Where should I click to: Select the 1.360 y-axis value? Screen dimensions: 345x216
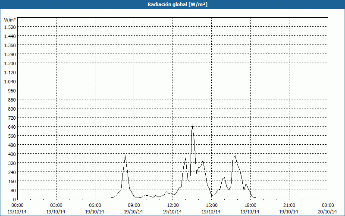pos(10,45)
